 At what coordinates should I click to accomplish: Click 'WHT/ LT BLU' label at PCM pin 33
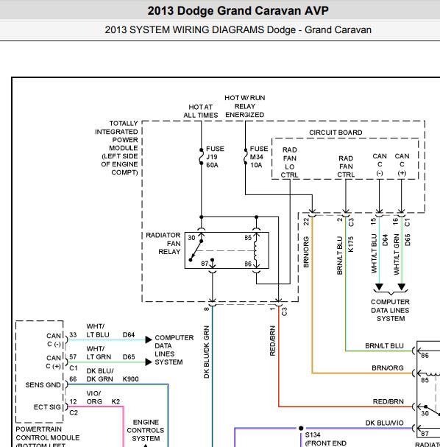coord(98,331)
